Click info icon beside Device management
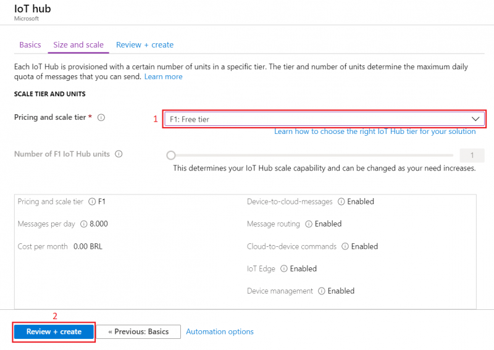Screen dimensions: 494x350 coord(321,291)
